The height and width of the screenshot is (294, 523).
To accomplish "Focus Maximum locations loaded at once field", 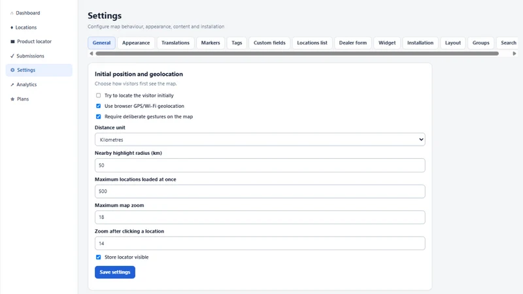I will tap(260, 191).
